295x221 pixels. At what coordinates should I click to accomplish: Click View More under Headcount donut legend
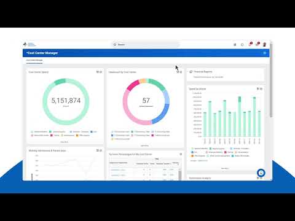[144, 145]
